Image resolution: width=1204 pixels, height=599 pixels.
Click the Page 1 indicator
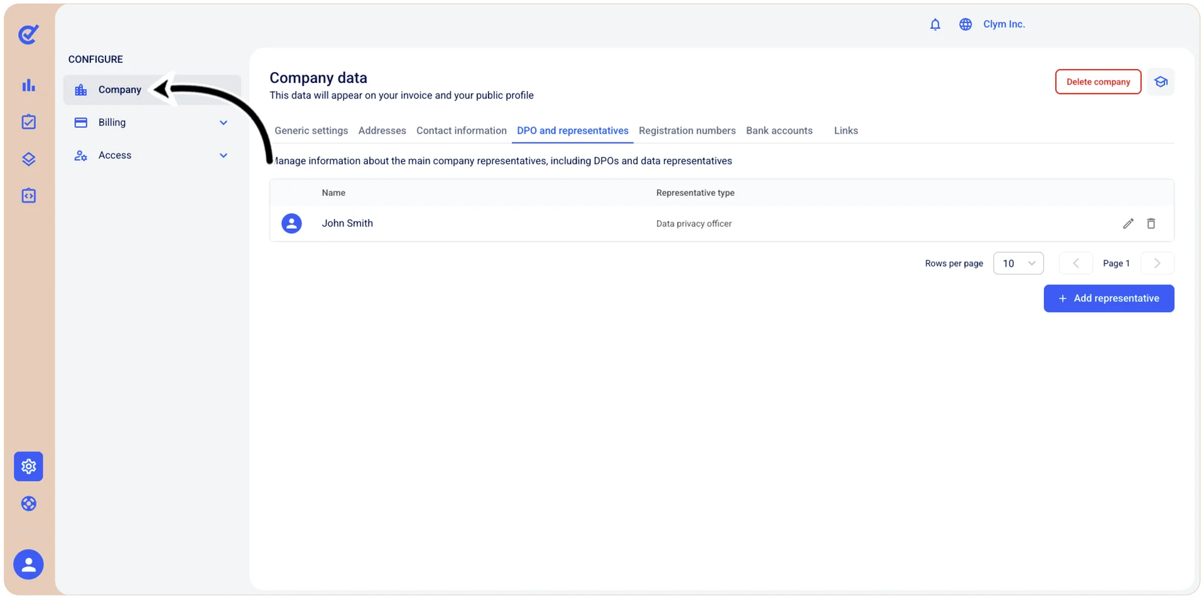pos(1116,263)
